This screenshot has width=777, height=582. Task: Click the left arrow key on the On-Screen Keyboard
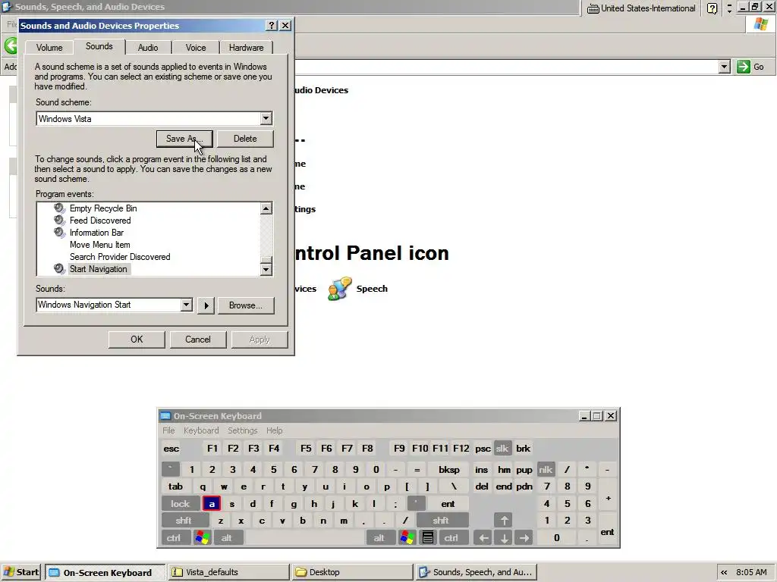point(483,537)
